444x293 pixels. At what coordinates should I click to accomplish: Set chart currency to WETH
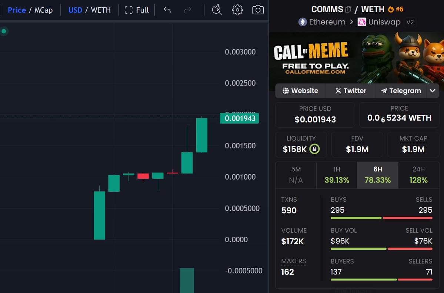point(101,10)
